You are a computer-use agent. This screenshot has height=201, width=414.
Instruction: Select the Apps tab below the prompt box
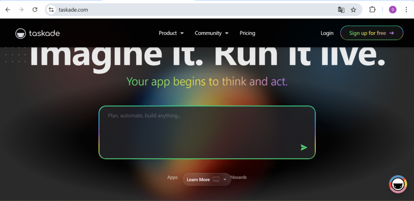[x=173, y=177]
